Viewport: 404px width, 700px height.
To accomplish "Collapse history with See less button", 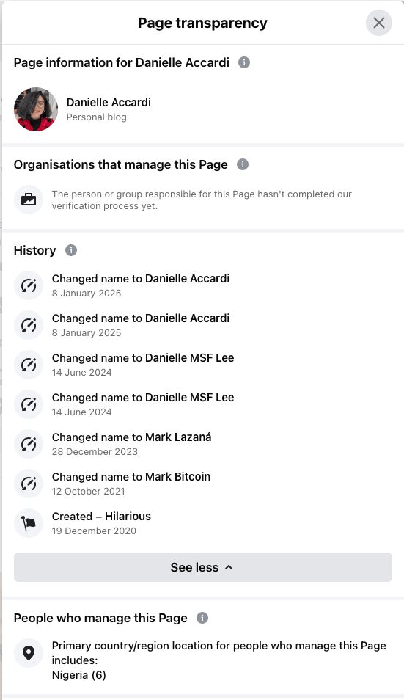I will click(x=203, y=567).
